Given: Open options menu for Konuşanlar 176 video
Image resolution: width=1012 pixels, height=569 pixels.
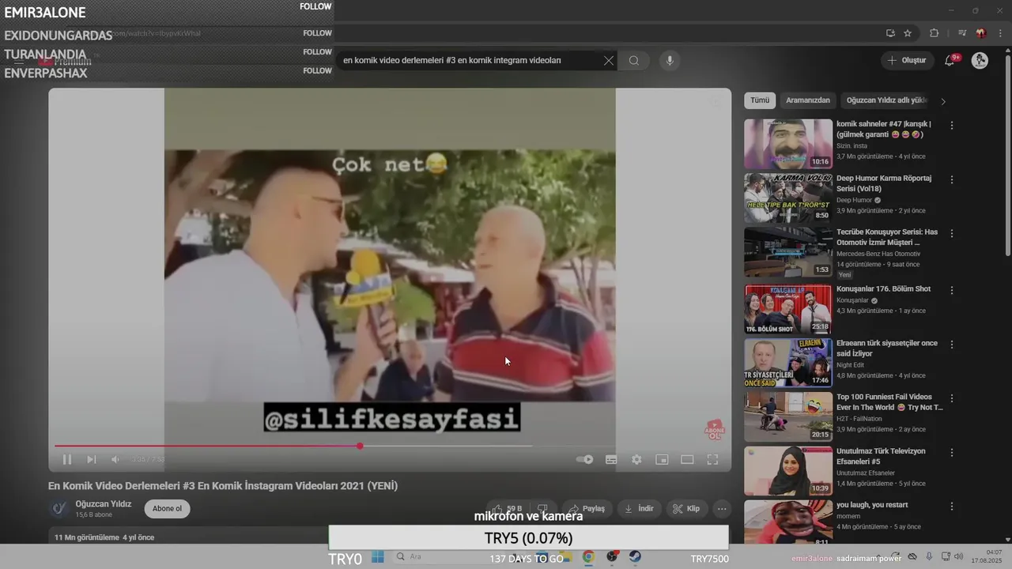Looking at the screenshot, I should 952,290.
